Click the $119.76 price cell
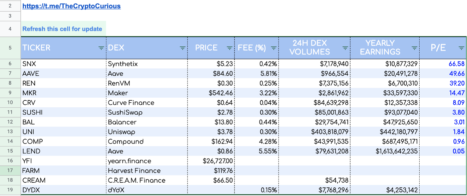The height and width of the screenshot is (196, 467). 211,171
